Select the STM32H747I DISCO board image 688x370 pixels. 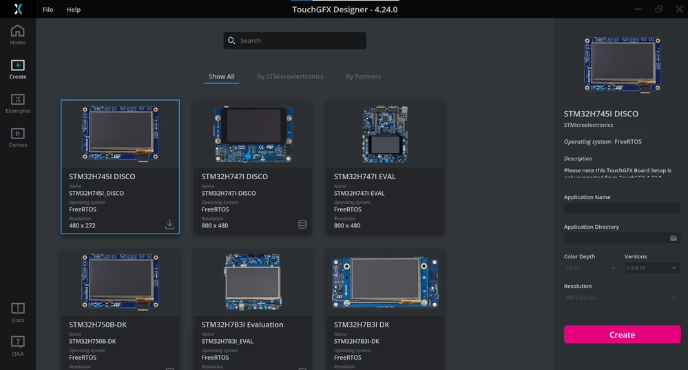click(x=253, y=134)
